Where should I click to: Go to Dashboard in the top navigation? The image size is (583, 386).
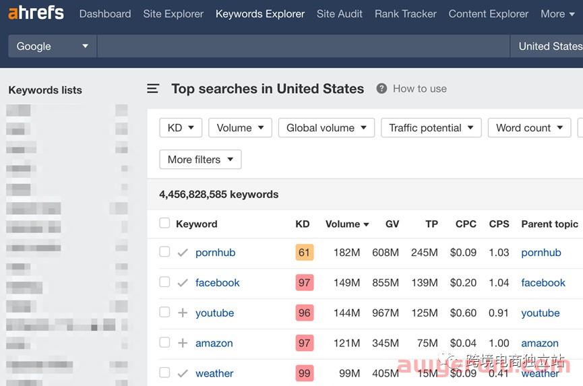pyautogui.click(x=105, y=14)
